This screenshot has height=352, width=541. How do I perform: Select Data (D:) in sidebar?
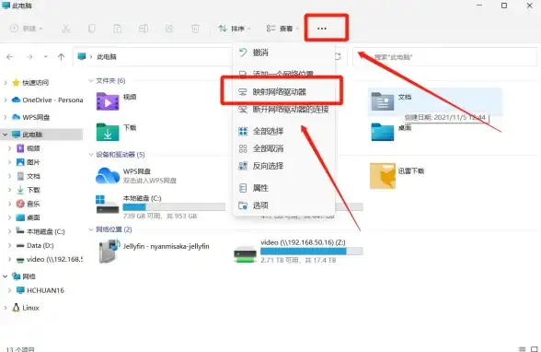[x=35, y=246]
